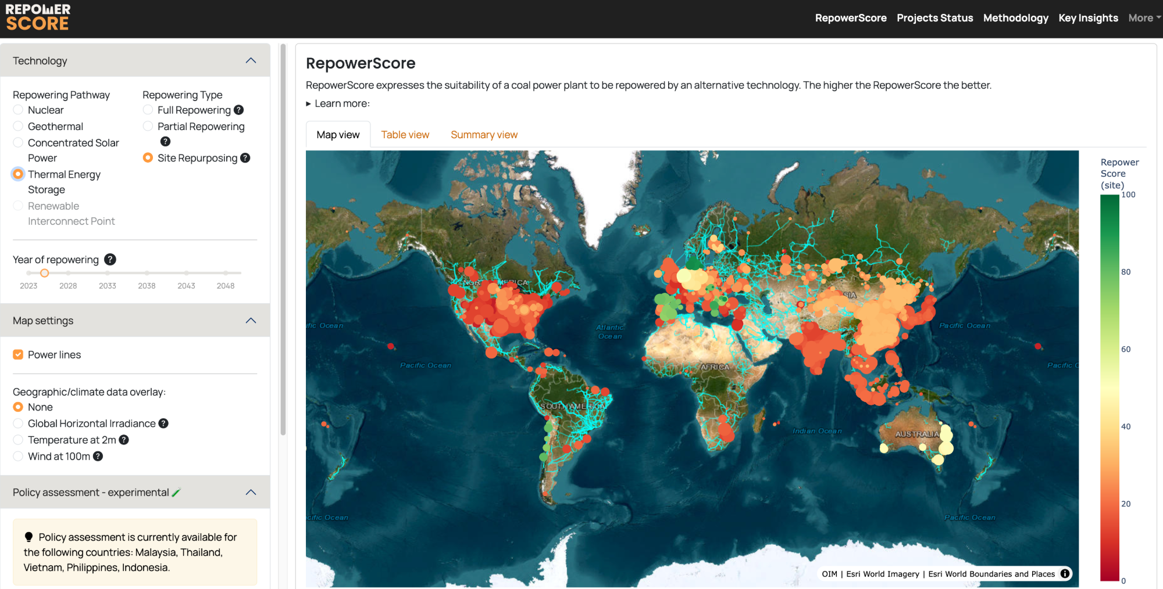Uncheck the Power lines checkbox
This screenshot has width=1163, height=589.
(x=18, y=355)
